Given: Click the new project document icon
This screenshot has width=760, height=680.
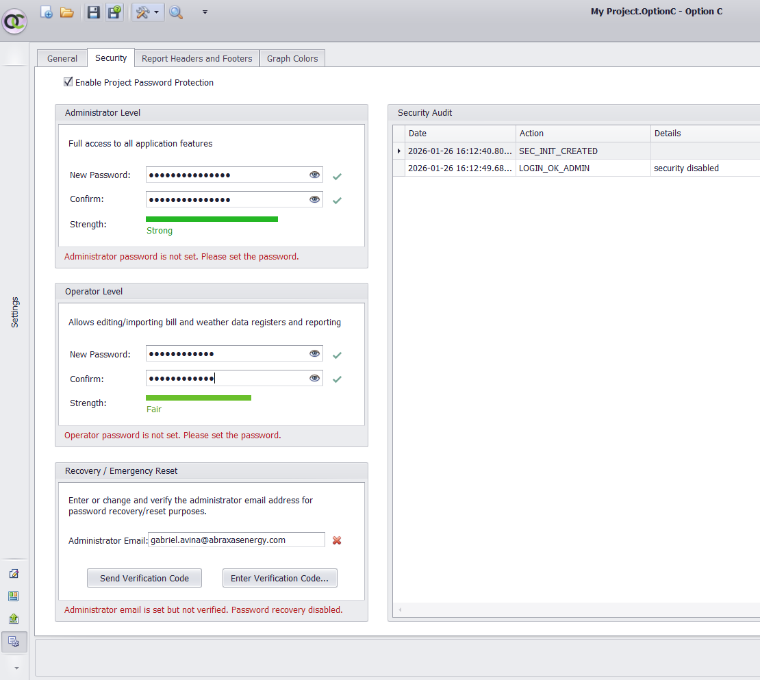Looking at the screenshot, I should [47, 12].
